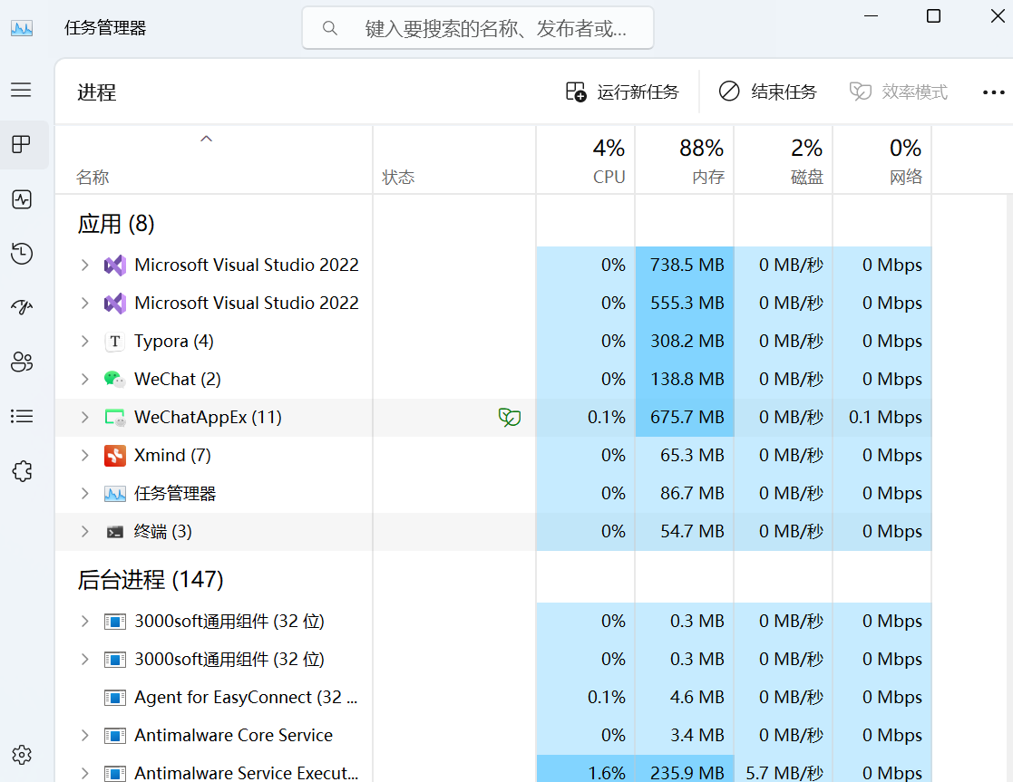Sort by the 状态 column header
This screenshot has width=1013, height=782.
454,159
